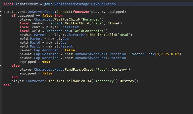193x114 pixels.
Task: Collapse the OnServerEvent function fold arrow
Action: (1, 12)
